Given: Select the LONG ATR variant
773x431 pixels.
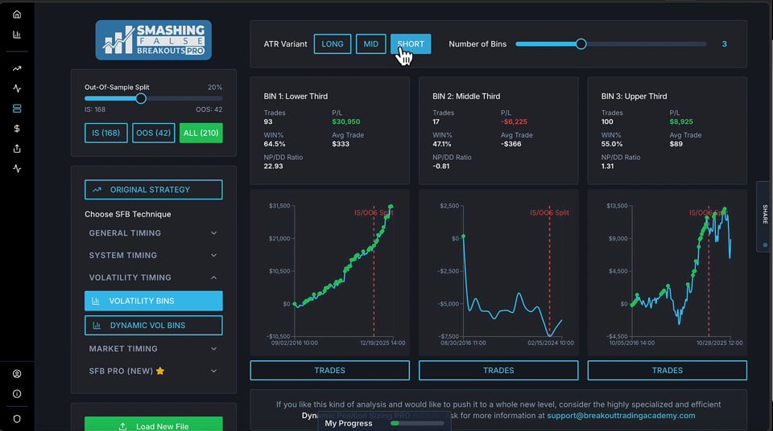Looking at the screenshot, I should tap(333, 44).
